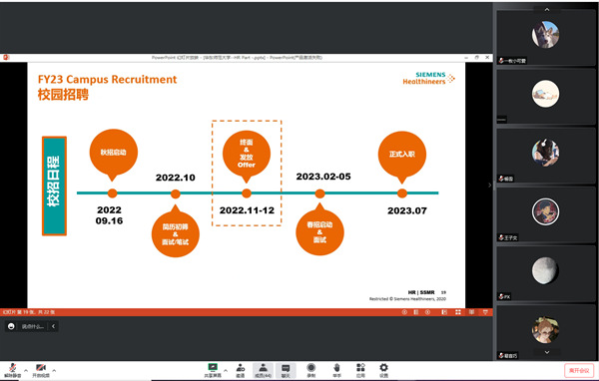Turn on the video camera
Screen dimensions: 599x381
point(41,370)
